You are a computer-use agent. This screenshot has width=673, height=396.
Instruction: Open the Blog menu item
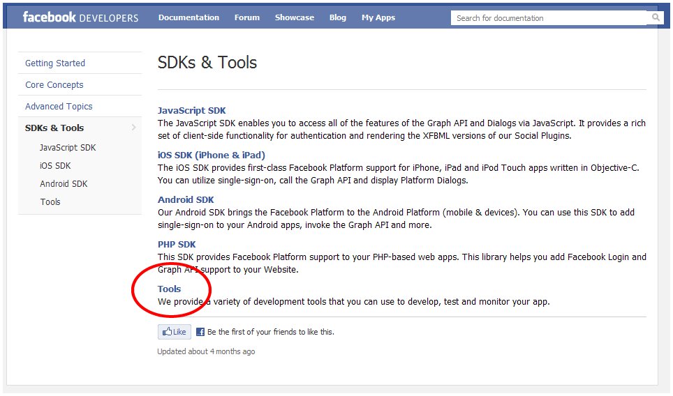[338, 17]
